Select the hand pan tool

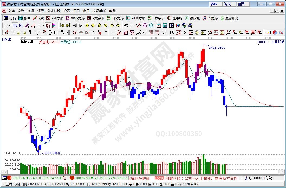(x=126, y=25)
